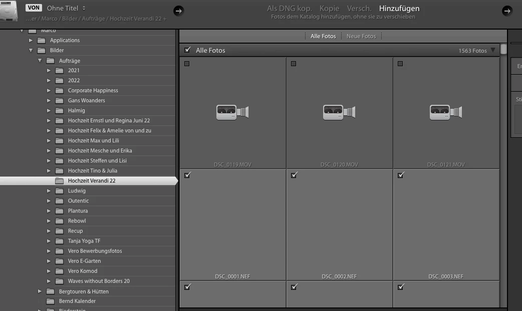
Task: Expand the Outentic folder
Action: [49, 201]
